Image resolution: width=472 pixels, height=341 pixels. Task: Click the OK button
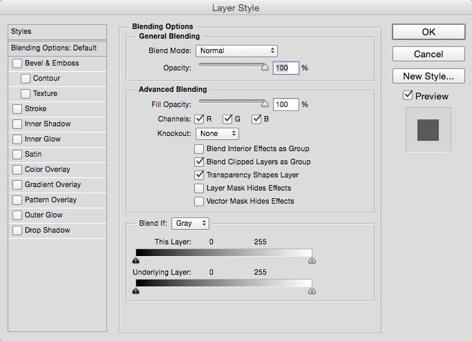pos(428,32)
